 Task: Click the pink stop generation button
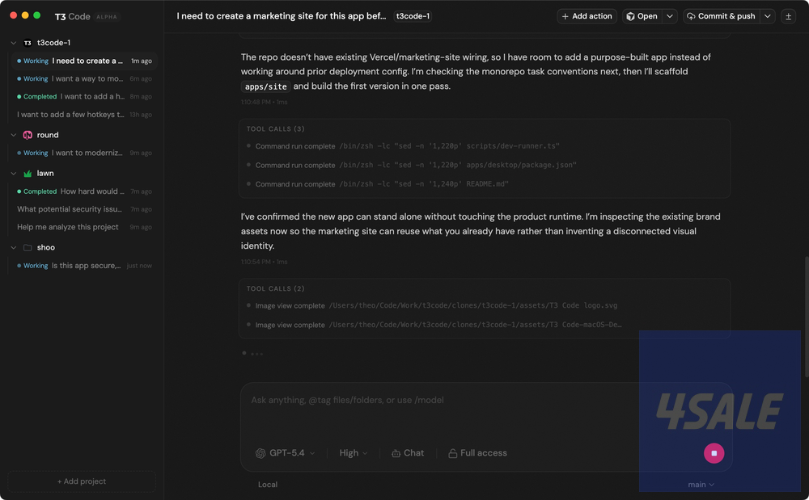pyautogui.click(x=714, y=453)
